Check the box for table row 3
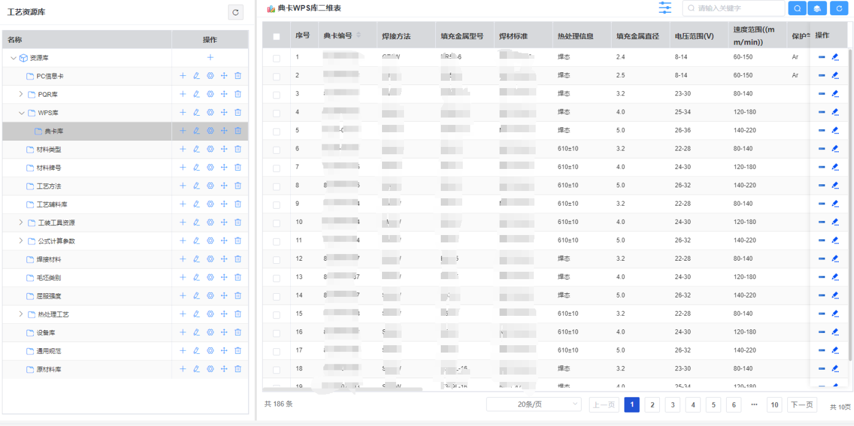This screenshot has width=854, height=426. 276,95
